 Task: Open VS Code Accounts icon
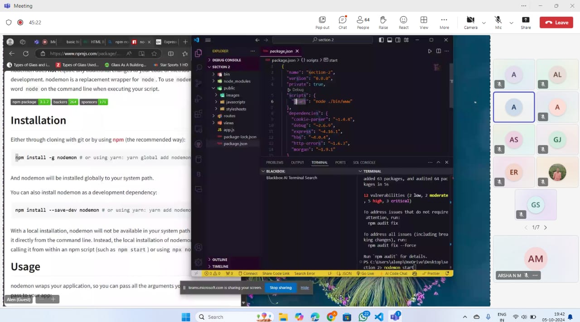(x=198, y=247)
